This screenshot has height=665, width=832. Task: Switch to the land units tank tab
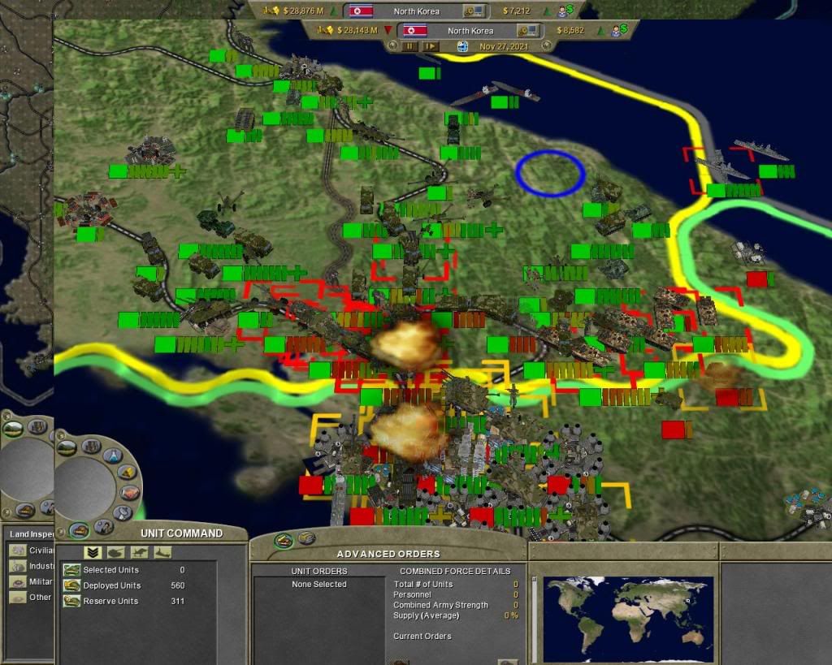click(x=115, y=553)
